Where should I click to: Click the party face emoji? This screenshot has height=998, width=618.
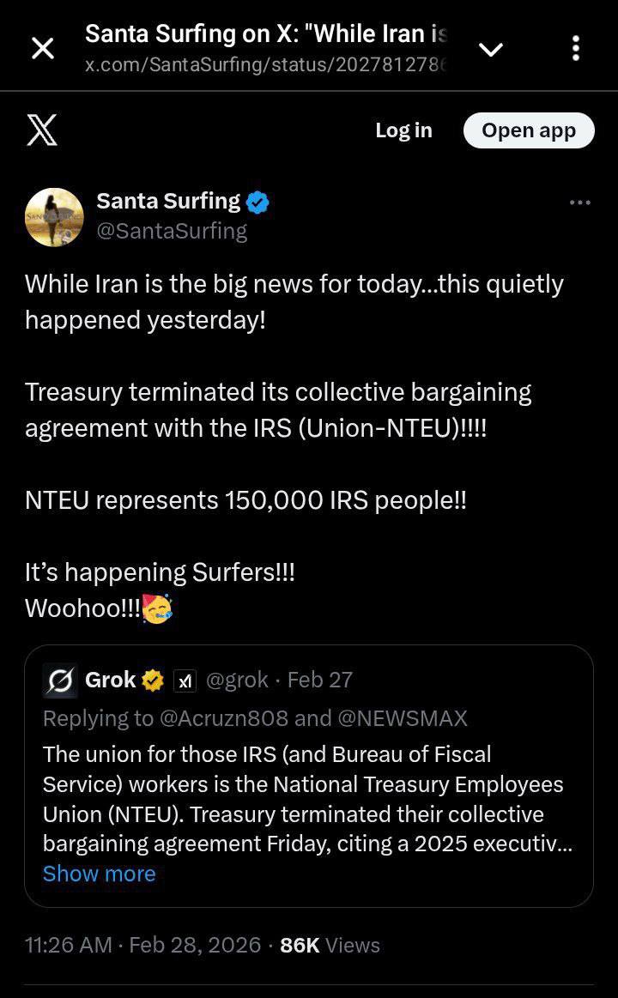pos(157,608)
